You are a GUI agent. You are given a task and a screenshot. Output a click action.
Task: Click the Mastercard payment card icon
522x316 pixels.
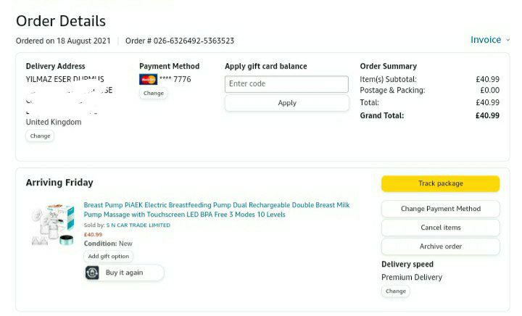[x=148, y=79]
